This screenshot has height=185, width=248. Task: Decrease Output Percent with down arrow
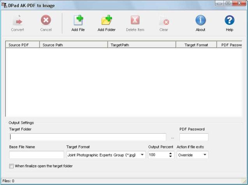tap(171, 156)
